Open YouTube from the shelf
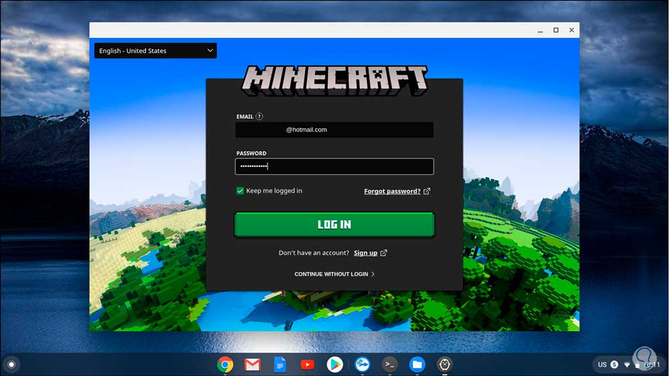The image size is (669, 376). [307, 365]
